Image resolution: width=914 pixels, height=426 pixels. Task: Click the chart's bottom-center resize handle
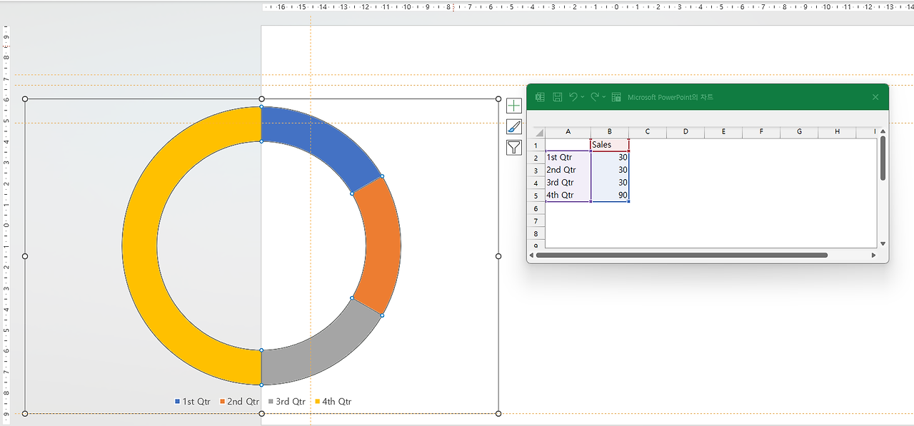coord(261,413)
